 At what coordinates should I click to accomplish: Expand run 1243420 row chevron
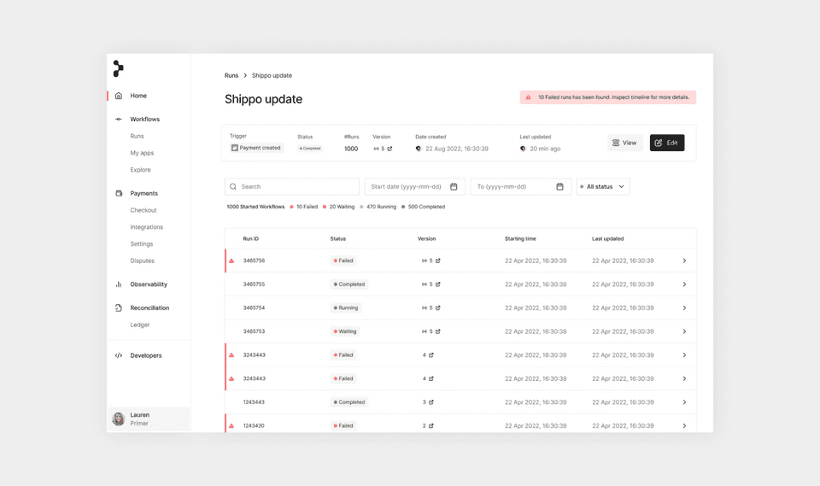click(684, 426)
